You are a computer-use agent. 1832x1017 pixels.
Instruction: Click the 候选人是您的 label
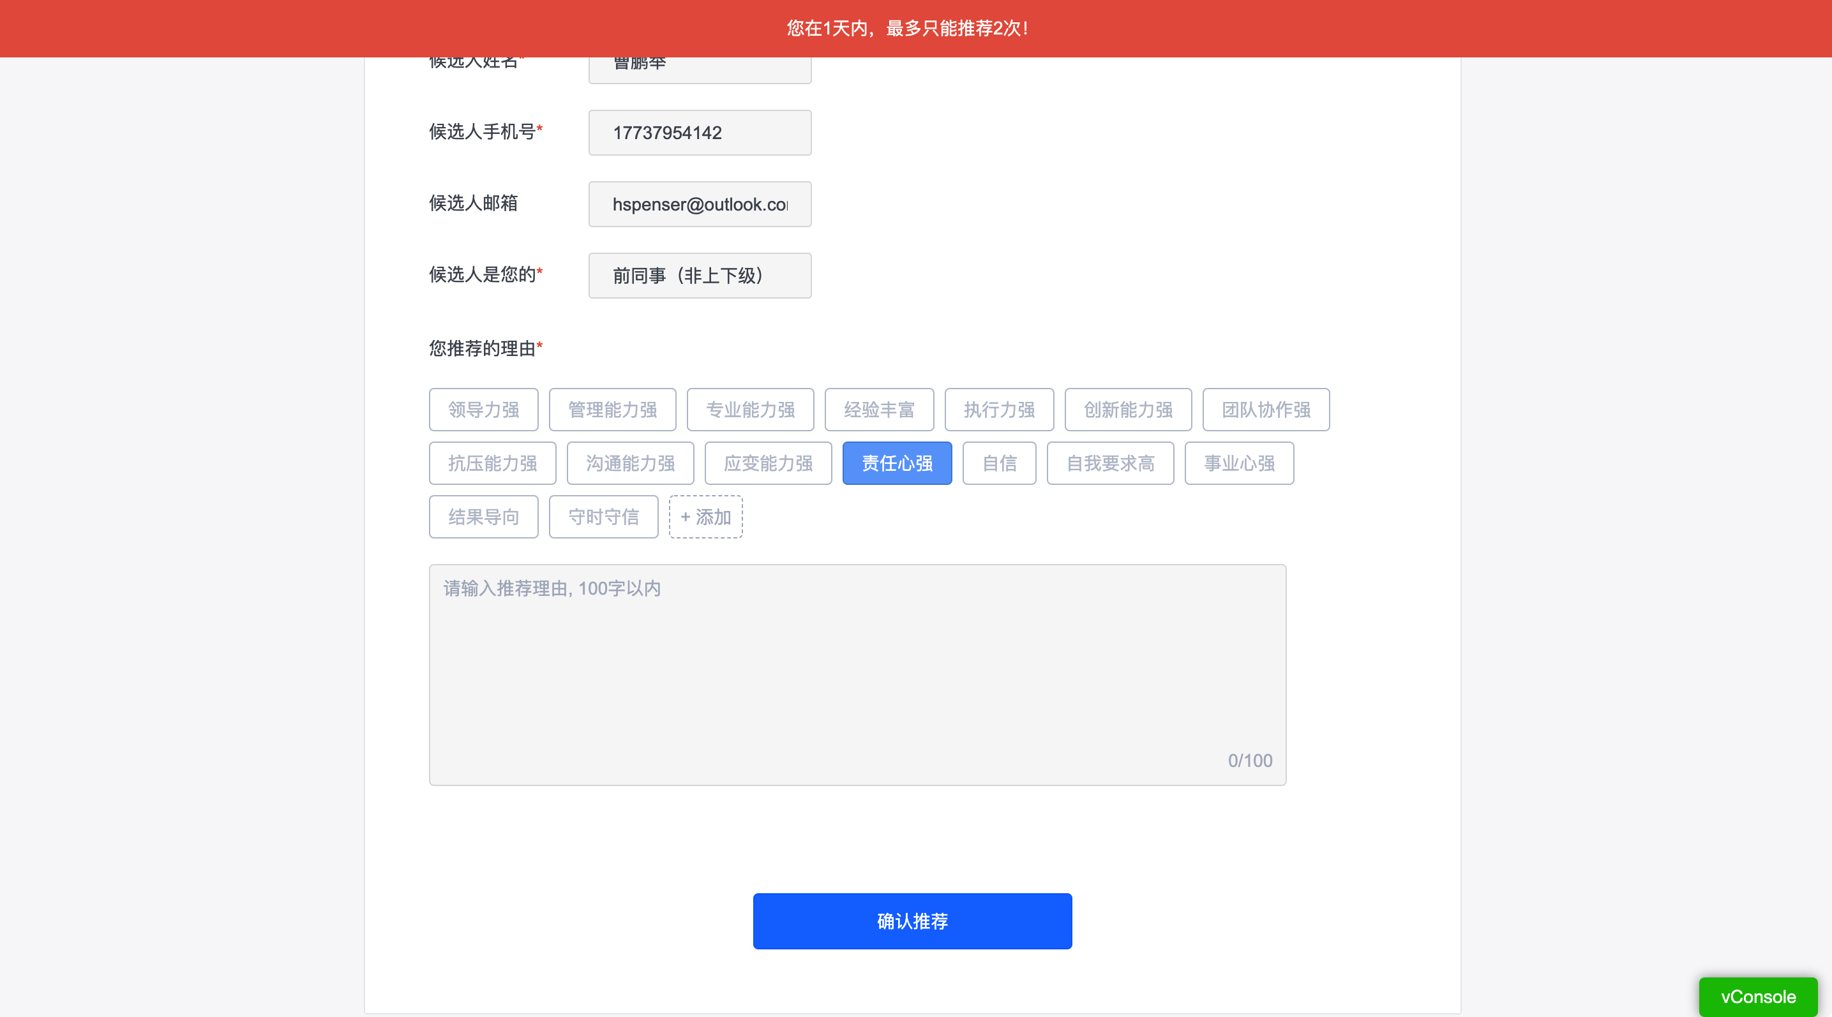[486, 274]
